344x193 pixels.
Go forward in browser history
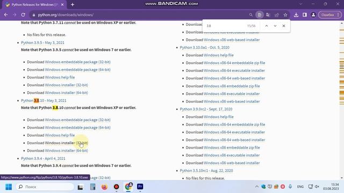[15, 15]
